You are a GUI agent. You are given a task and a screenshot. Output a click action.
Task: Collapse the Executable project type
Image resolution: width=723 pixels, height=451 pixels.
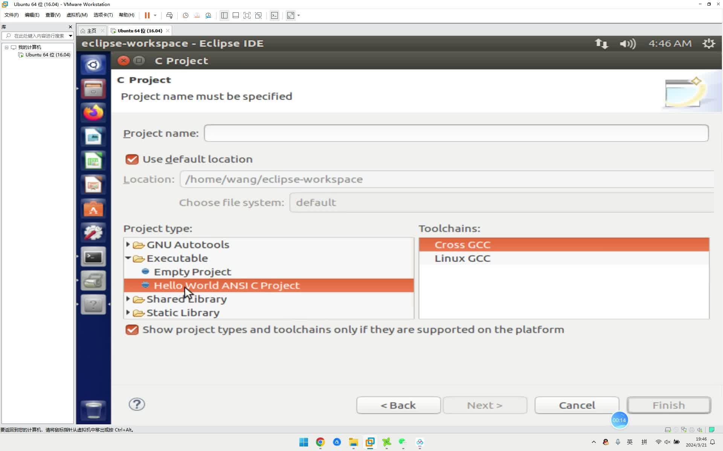pyautogui.click(x=128, y=258)
